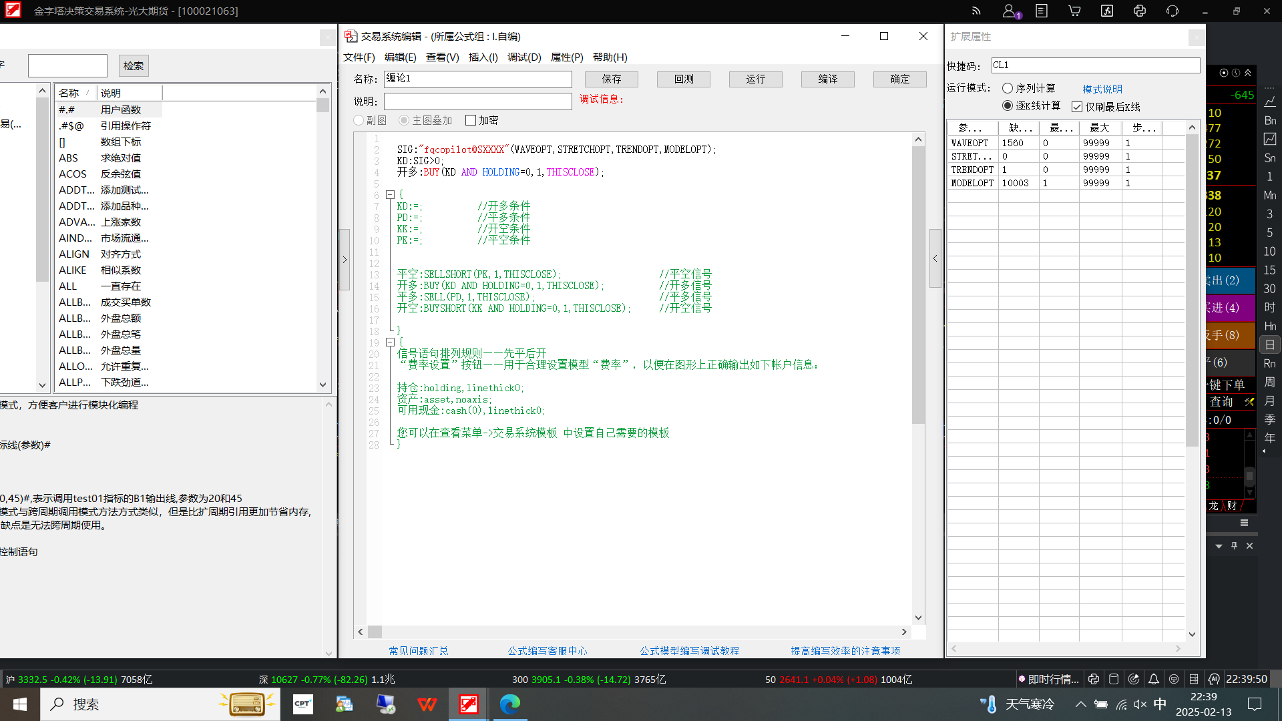Click the radar icon in status bar
This screenshot has width=1282, height=721.
(1134, 679)
